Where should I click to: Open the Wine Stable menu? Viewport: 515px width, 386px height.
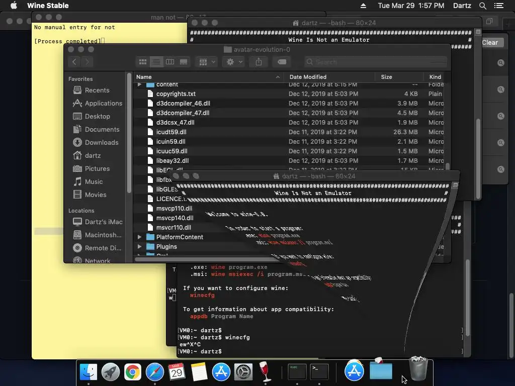48,6
